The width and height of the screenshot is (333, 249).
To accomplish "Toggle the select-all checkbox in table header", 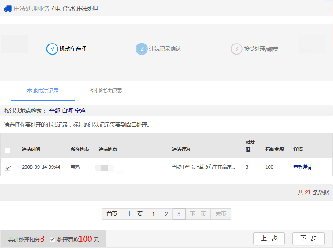I will coord(8,150).
